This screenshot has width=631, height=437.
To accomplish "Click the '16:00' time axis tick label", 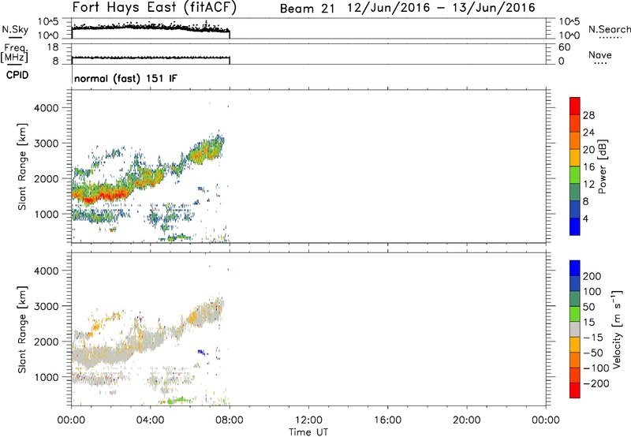I will point(387,420).
